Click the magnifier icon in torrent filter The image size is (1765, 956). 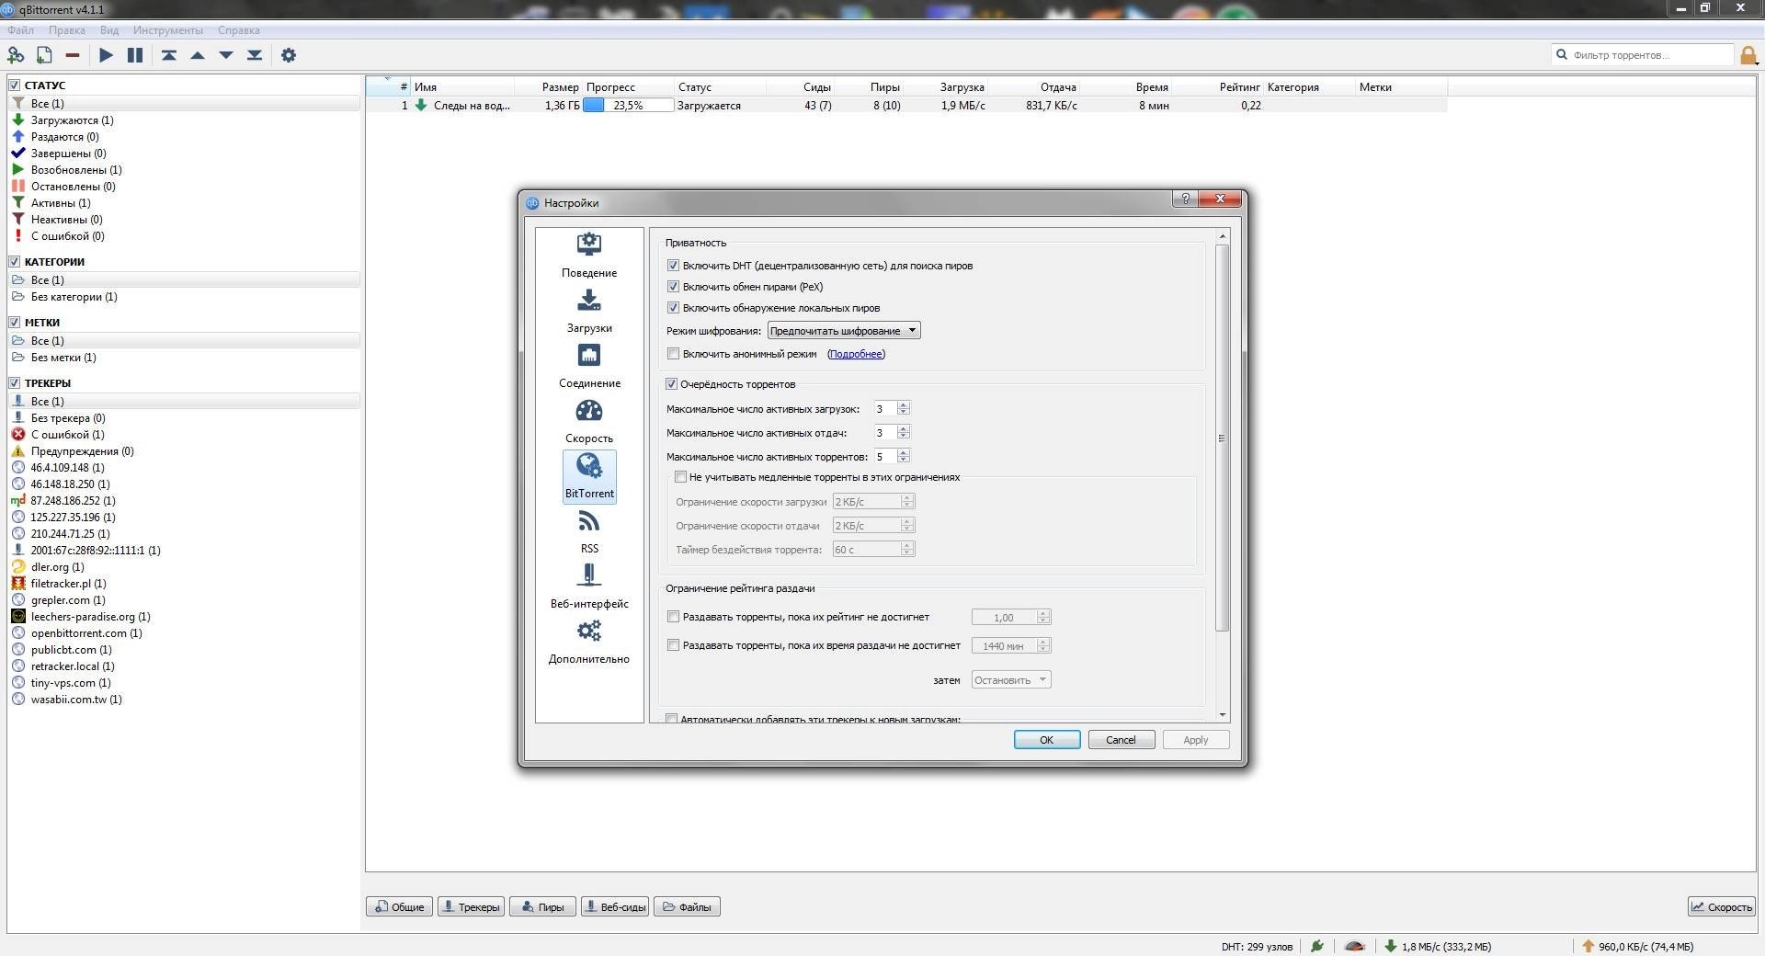[x=1561, y=55]
